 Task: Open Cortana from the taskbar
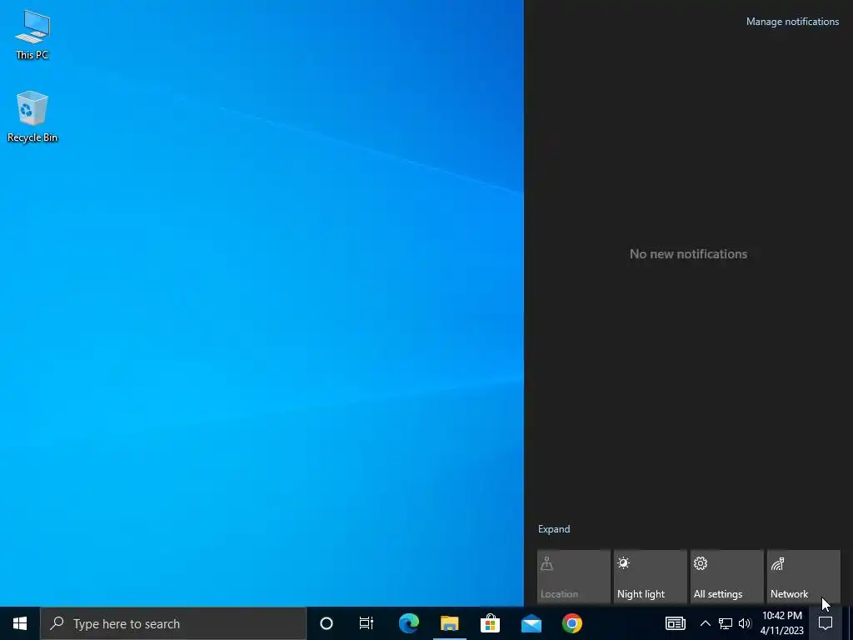click(x=327, y=623)
